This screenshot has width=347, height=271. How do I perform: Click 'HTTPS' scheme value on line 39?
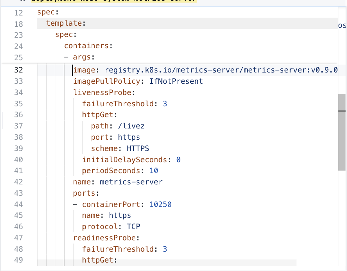[x=138, y=148]
